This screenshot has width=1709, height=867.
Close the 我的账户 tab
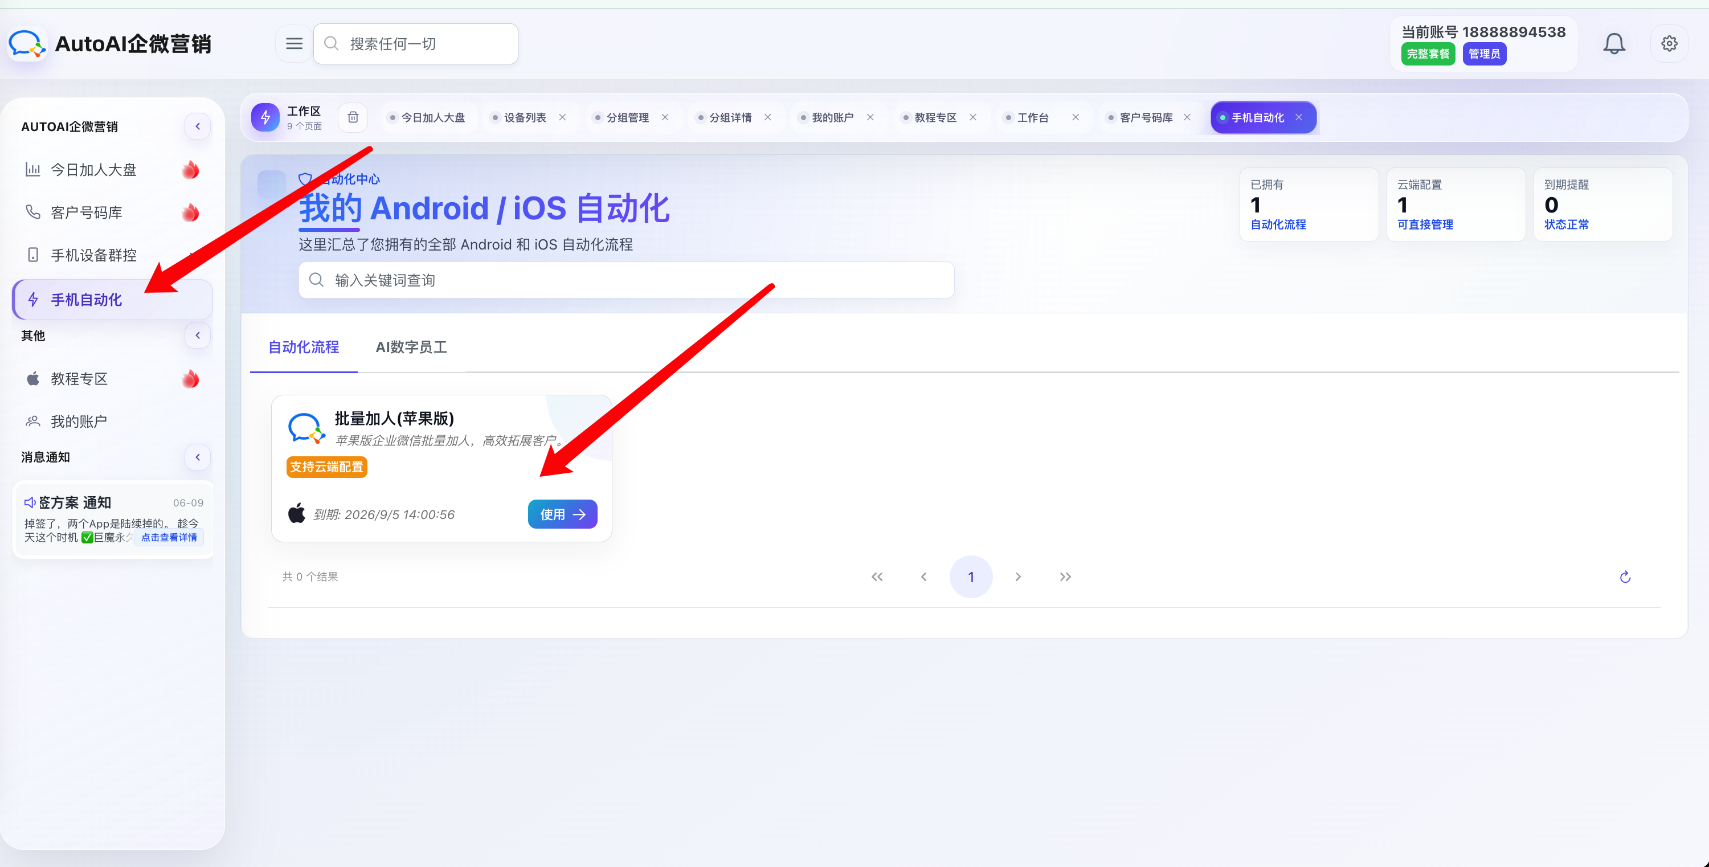click(870, 117)
